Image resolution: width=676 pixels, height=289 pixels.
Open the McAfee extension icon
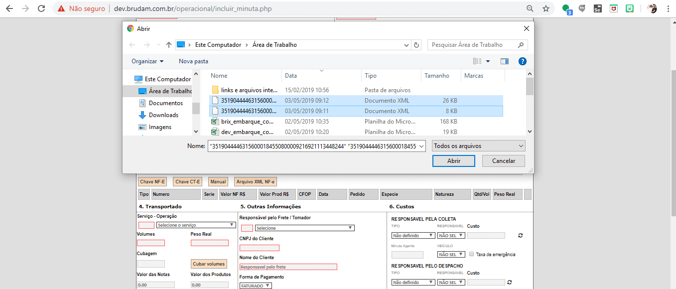click(614, 8)
